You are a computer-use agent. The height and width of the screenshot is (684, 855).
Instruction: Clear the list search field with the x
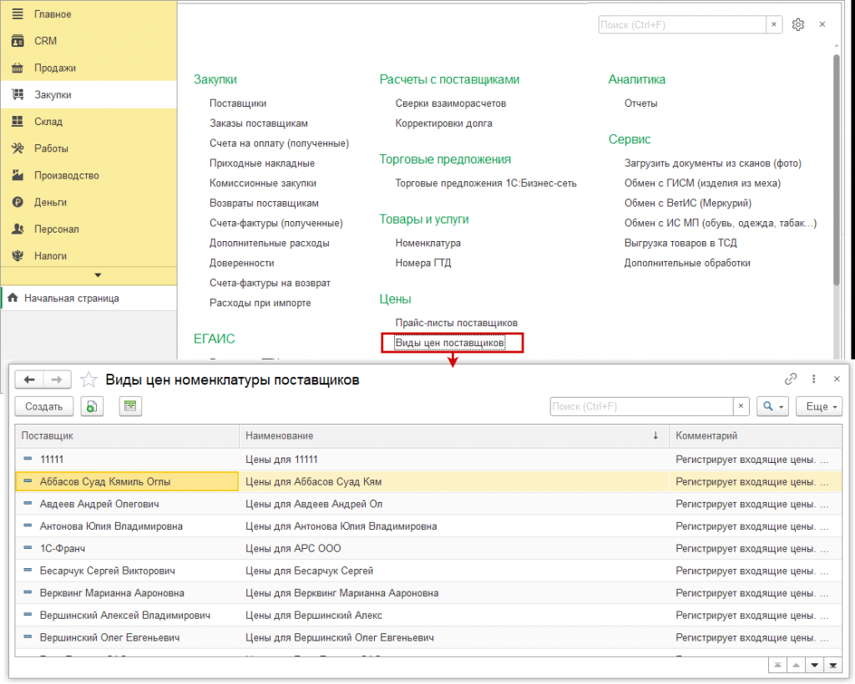click(741, 406)
